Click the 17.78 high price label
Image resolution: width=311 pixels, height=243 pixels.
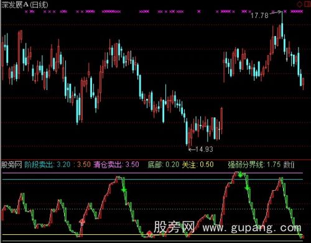(x=259, y=16)
